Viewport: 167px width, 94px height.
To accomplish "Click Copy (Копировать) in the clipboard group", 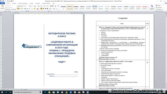I will pyautogui.click(x=9, y=7).
